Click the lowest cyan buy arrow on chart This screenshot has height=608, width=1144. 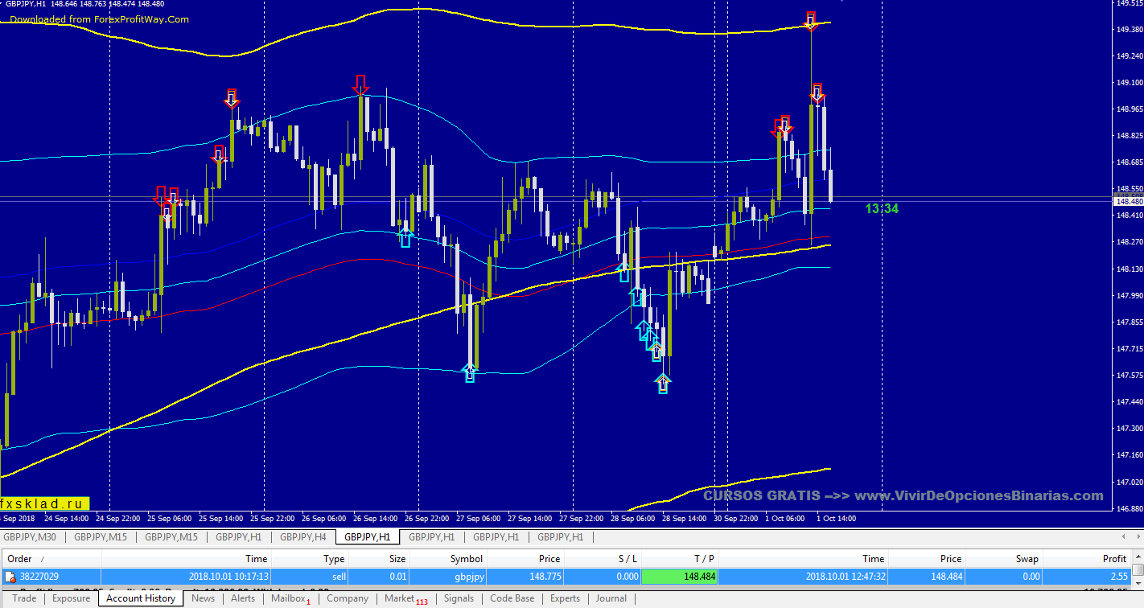coord(662,383)
